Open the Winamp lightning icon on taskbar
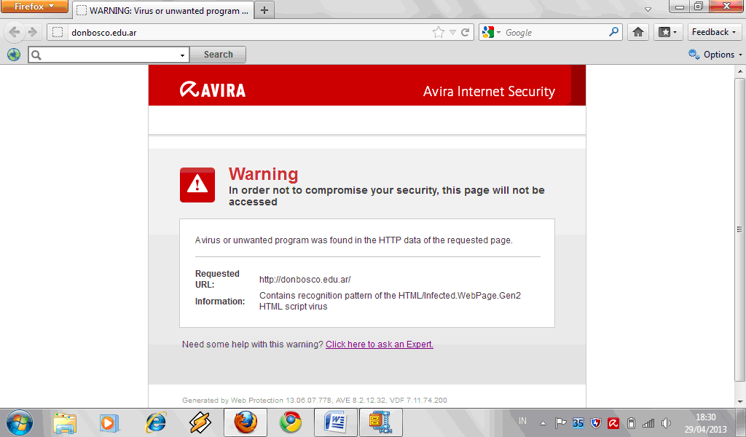This screenshot has width=746, height=437. 200,422
